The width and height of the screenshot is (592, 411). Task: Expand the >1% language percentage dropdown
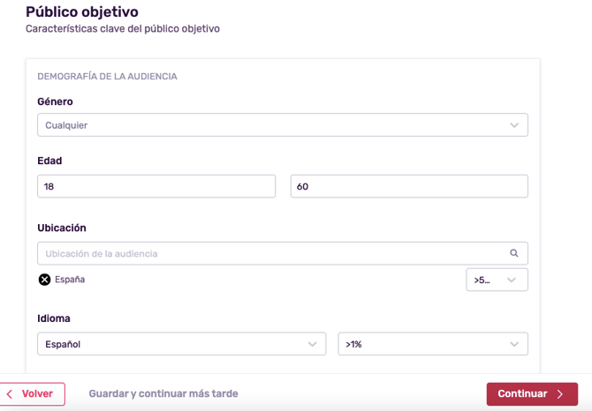[432, 344]
